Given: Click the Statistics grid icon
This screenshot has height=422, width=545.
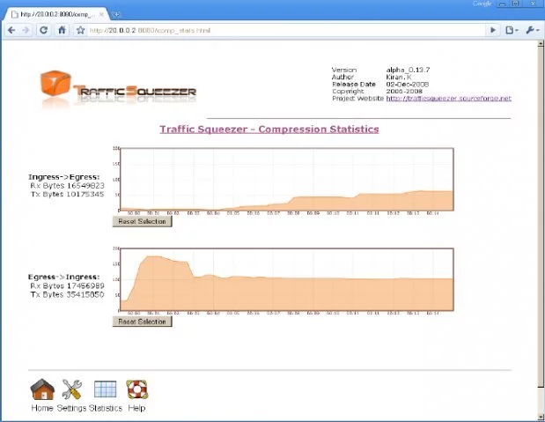Looking at the screenshot, I should [x=106, y=389].
